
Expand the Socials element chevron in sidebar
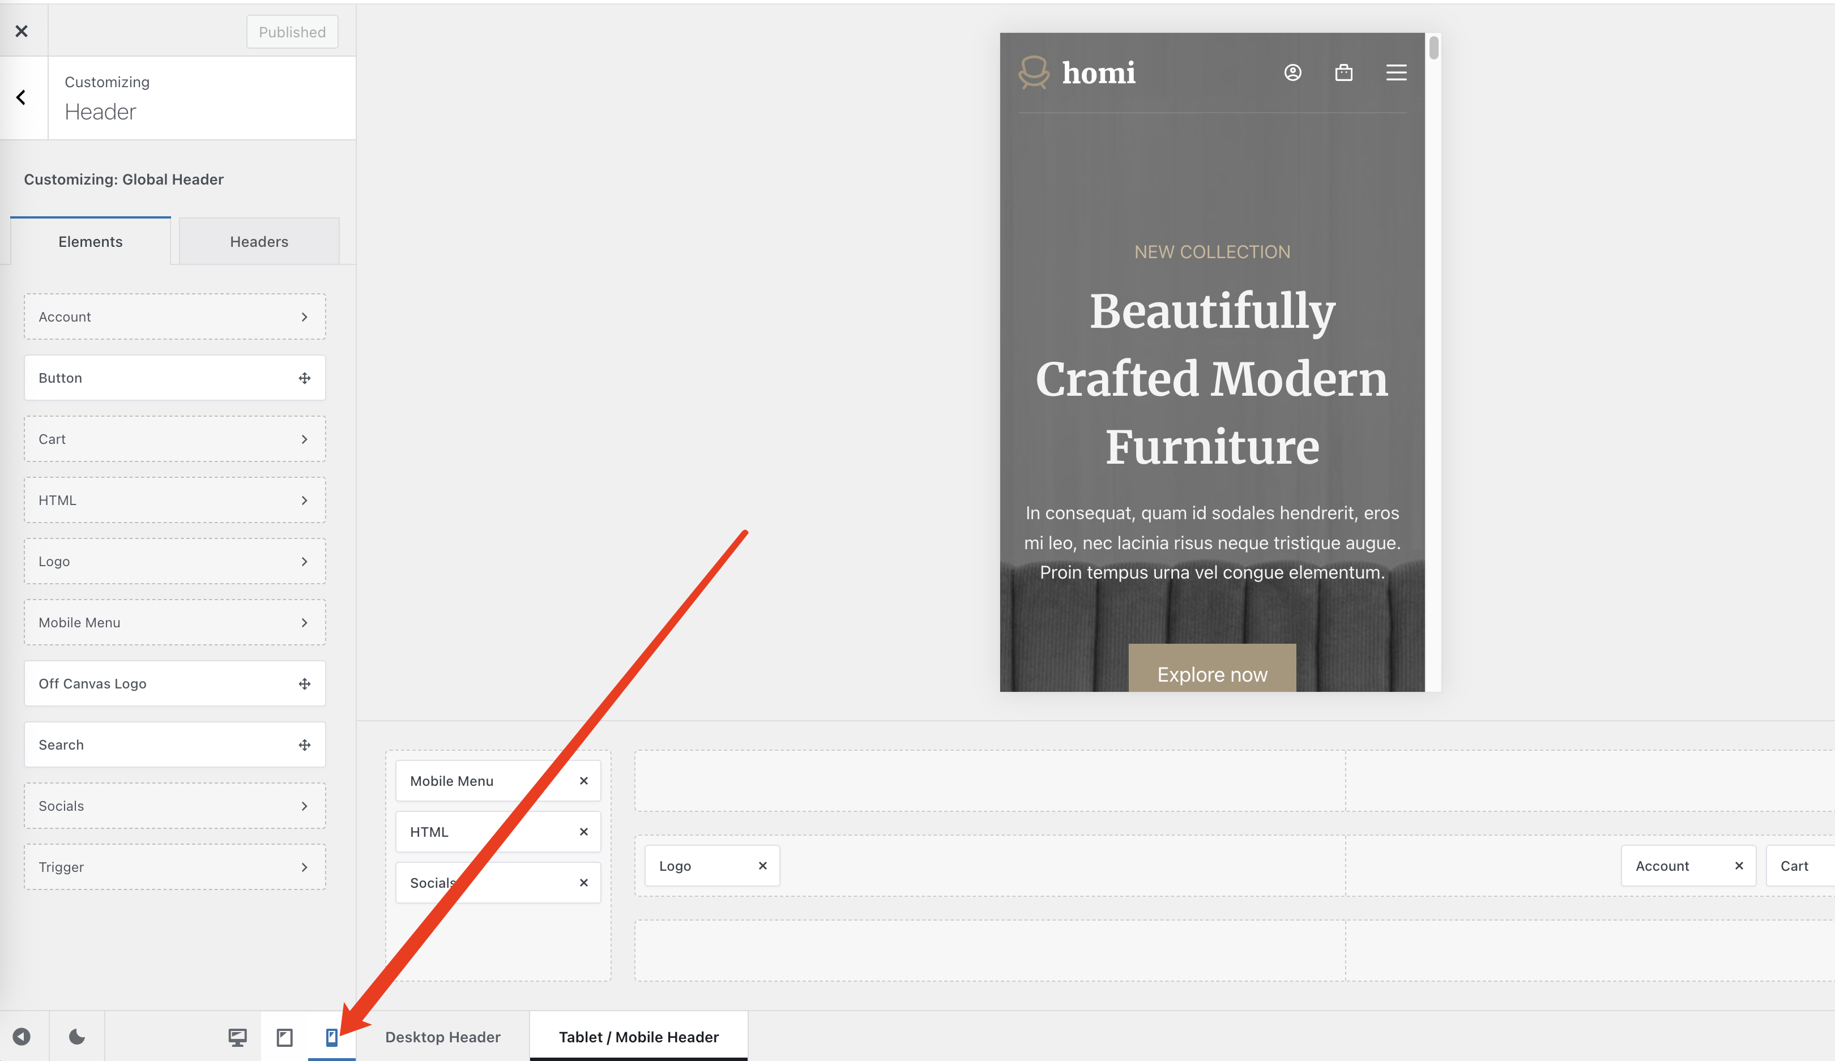click(304, 806)
